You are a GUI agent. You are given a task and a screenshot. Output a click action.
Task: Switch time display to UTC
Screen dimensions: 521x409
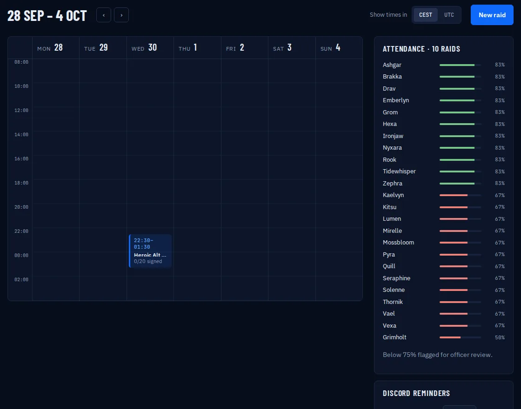pos(449,15)
